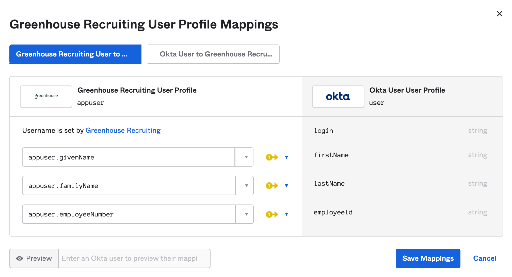Open the blue mapping dropdown next to familyName
Screen dimensions: 512x277
pyautogui.click(x=286, y=186)
